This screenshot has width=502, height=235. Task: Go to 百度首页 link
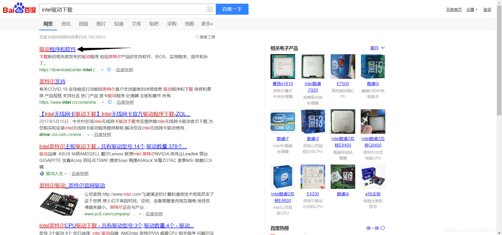(454, 10)
